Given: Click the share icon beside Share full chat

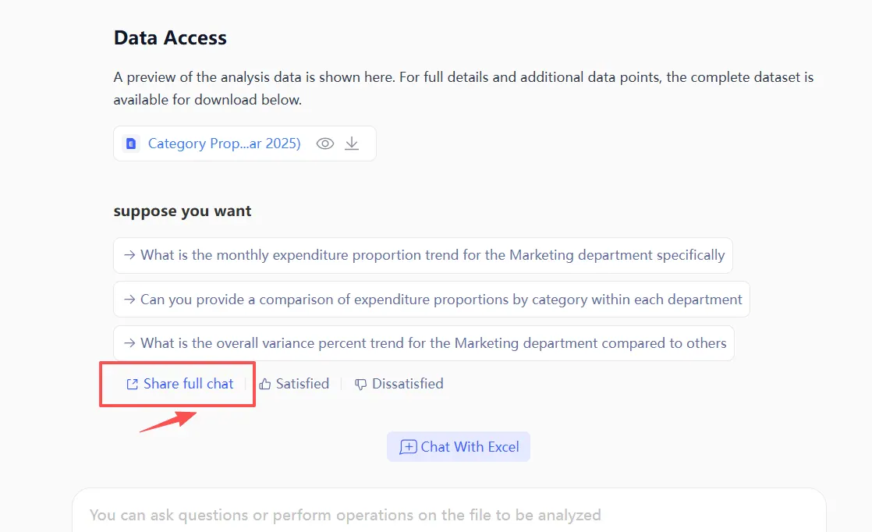Looking at the screenshot, I should coord(133,384).
